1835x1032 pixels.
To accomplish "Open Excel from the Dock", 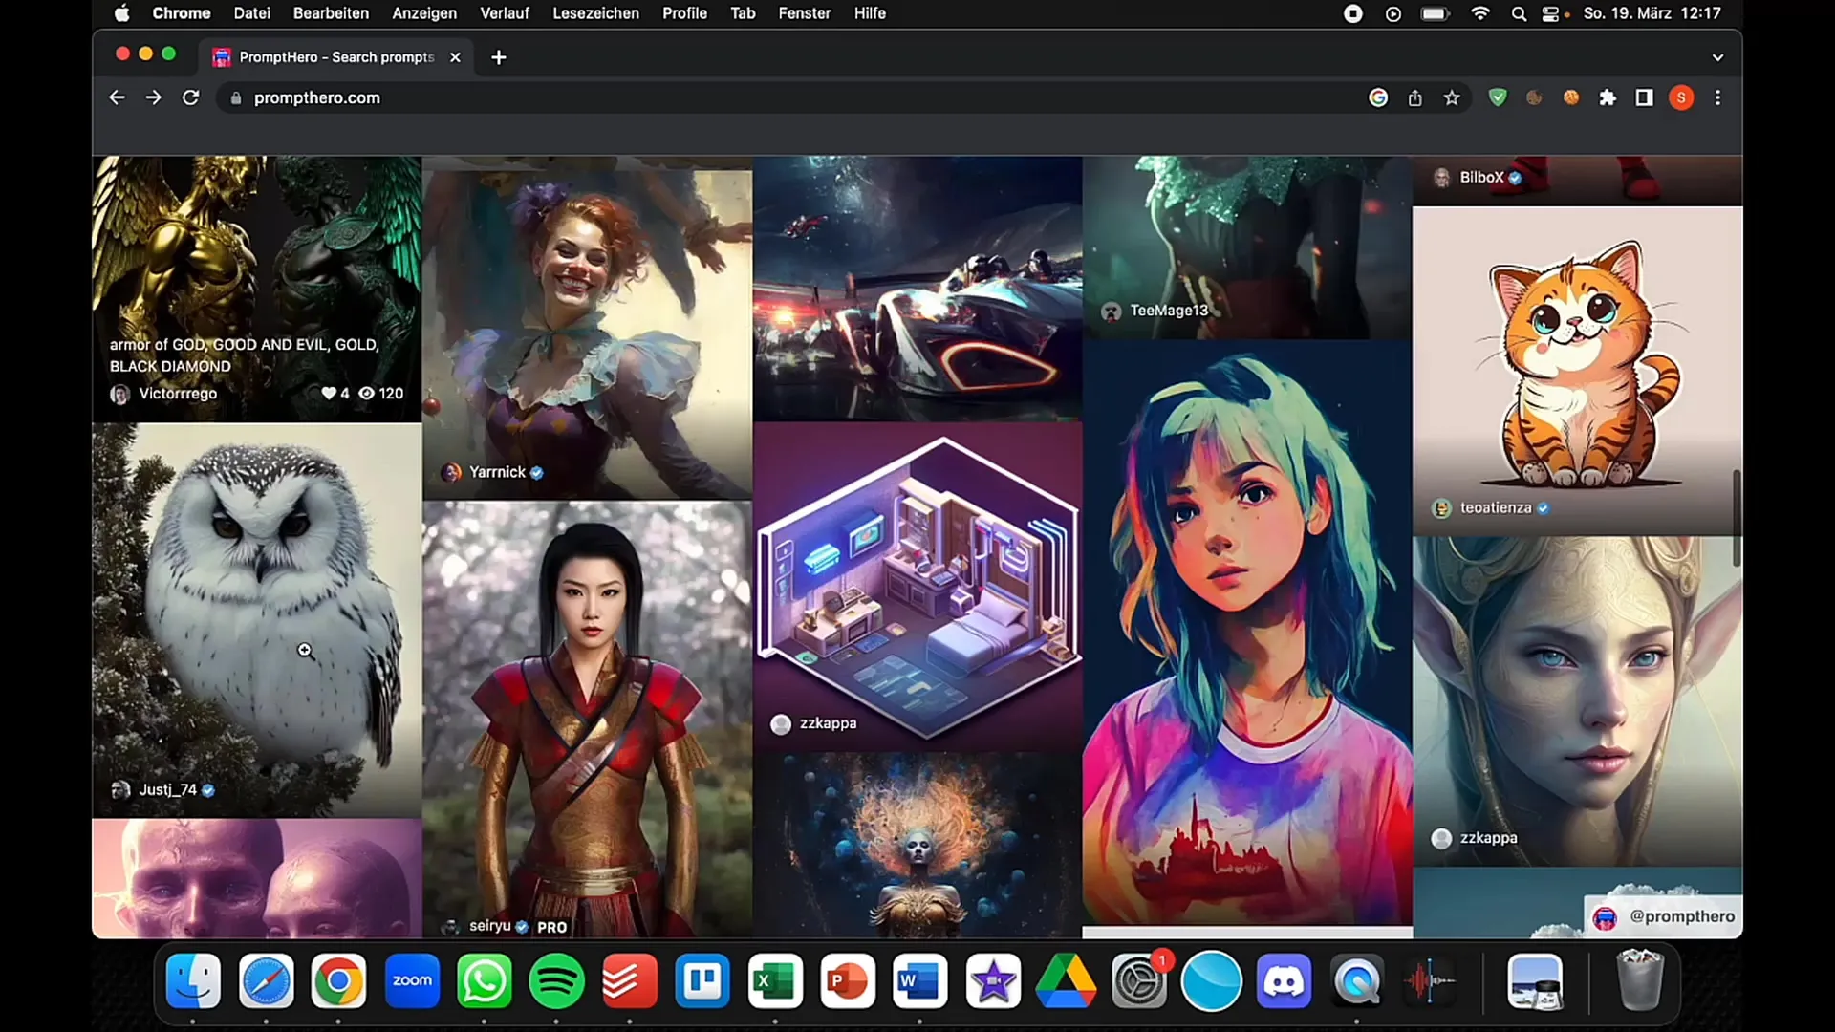I will 775,981.
